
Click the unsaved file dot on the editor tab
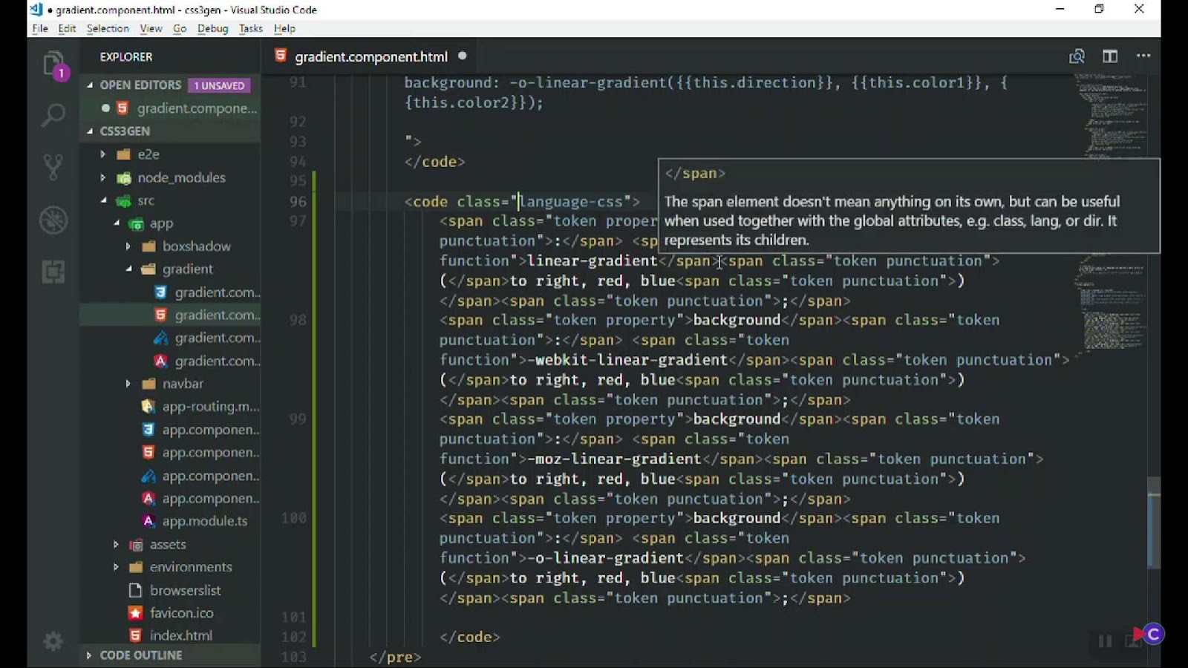click(x=462, y=56)
